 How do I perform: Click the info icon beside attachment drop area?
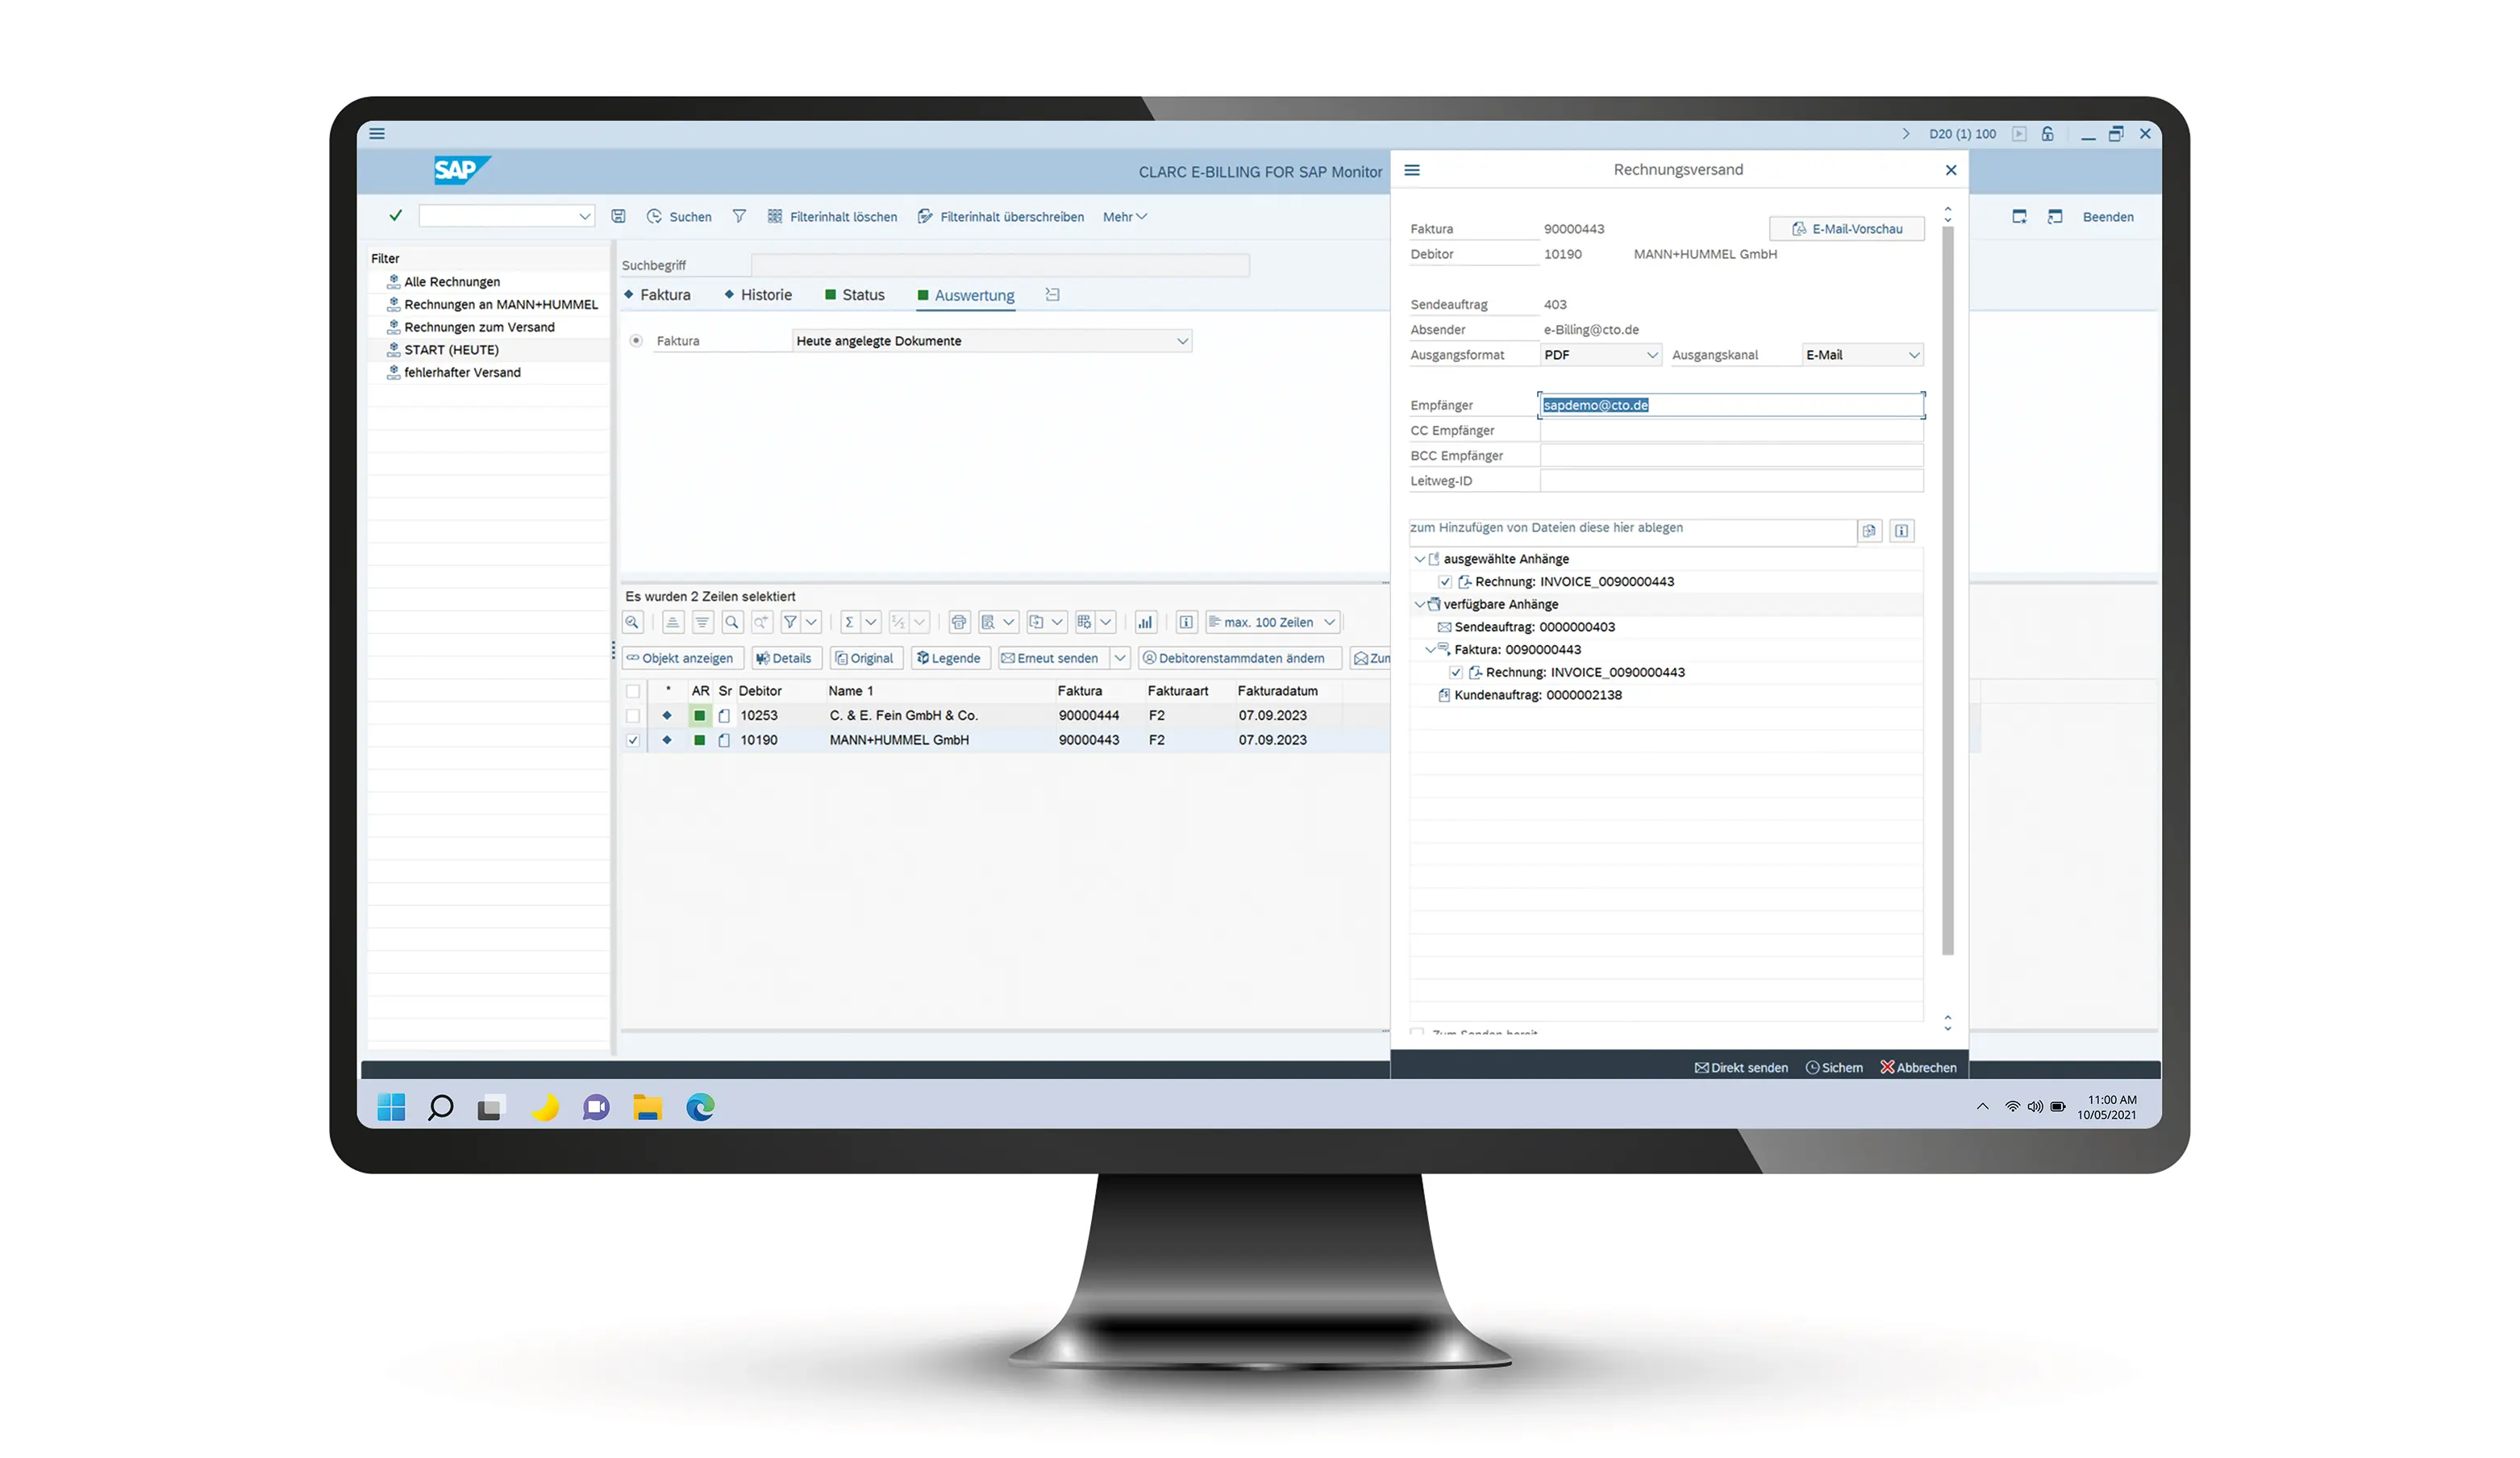tap(1901, 531)
